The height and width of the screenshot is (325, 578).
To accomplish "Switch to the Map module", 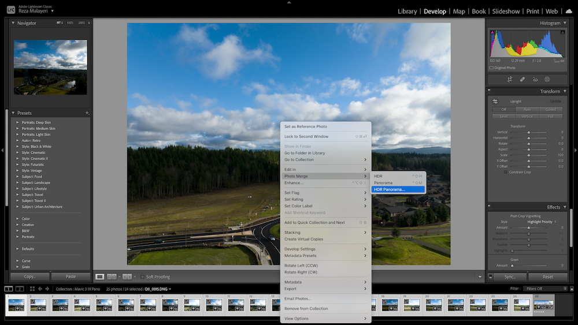I will click(x=458, y=12).
